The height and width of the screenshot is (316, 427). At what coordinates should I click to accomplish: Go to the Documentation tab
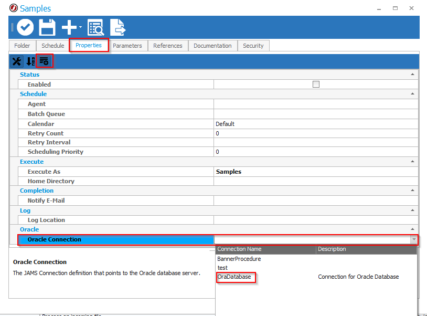[x=212, y=46]
